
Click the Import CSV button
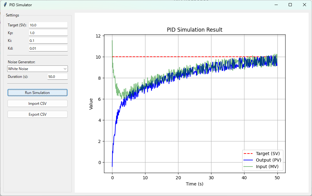tap(37, 104)
